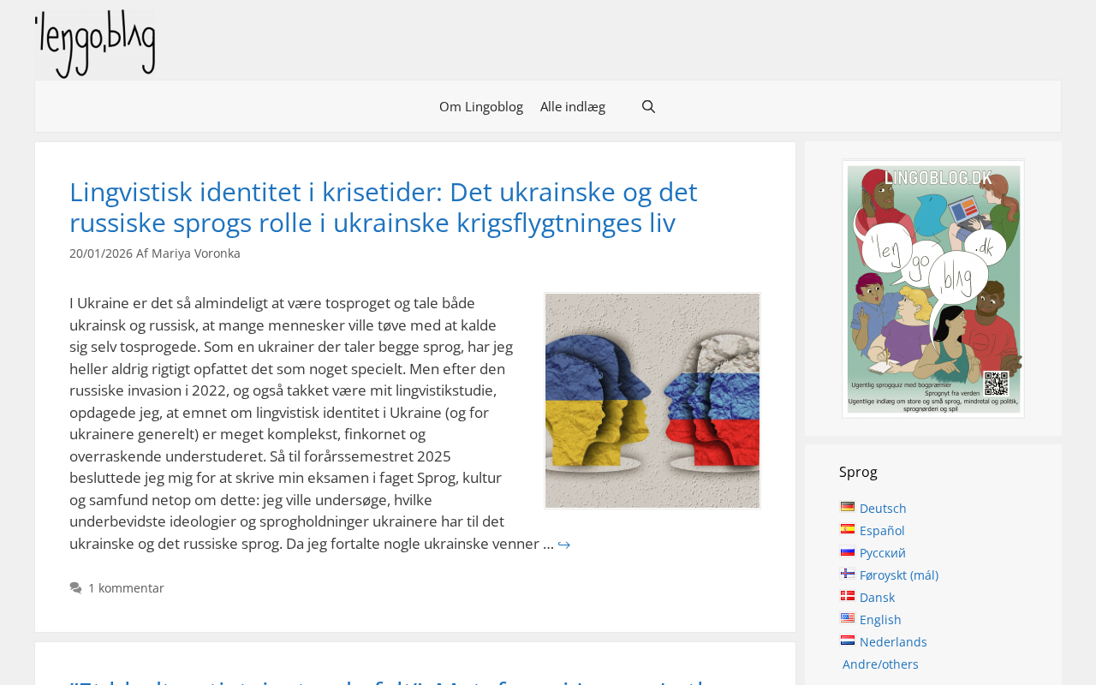
Task: Click the comments speech bubble icon
Action: (x=76, y=588)
